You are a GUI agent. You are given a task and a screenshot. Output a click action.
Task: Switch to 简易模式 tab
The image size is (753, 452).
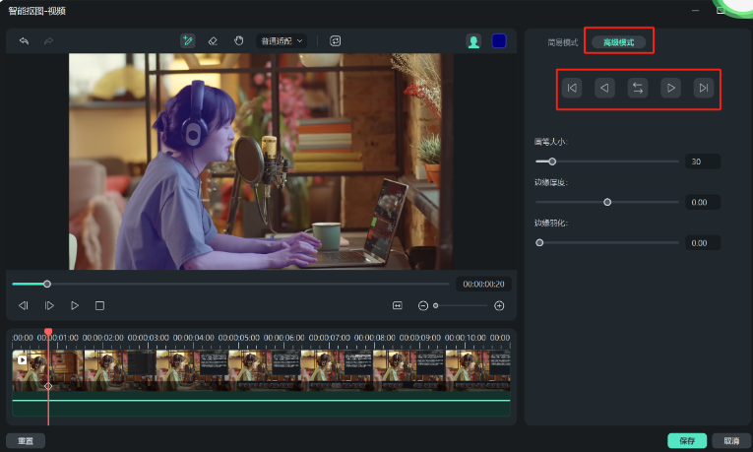click(x=564, y=42)
